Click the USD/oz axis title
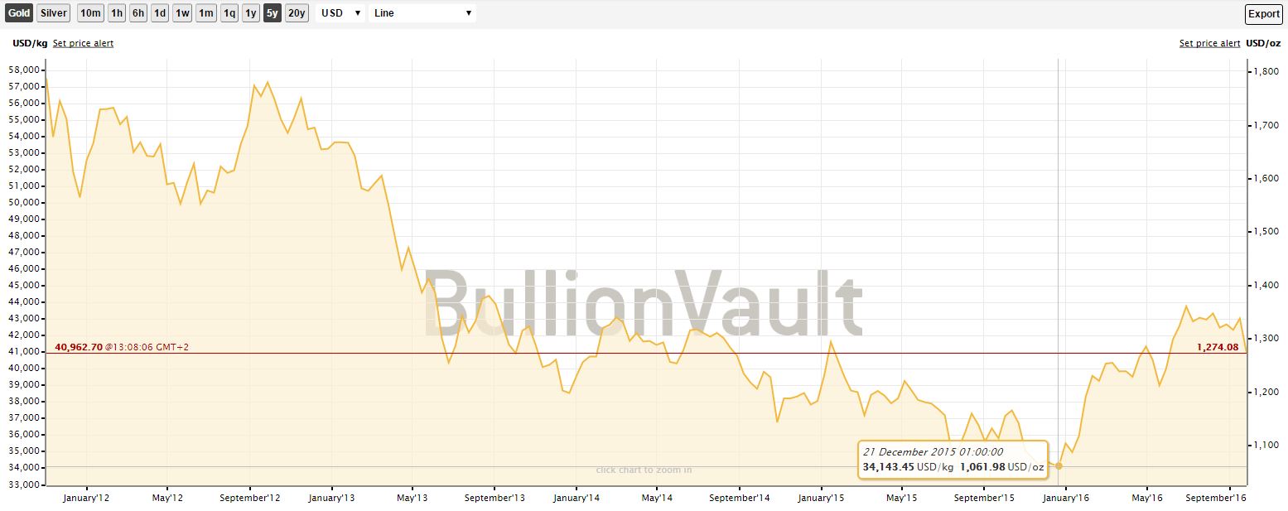 tap(1264, 43)
